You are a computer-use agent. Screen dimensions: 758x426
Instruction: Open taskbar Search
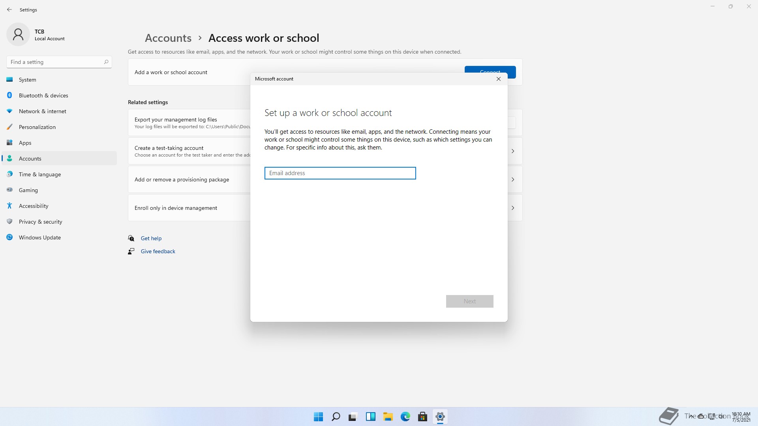coord(336,417)
